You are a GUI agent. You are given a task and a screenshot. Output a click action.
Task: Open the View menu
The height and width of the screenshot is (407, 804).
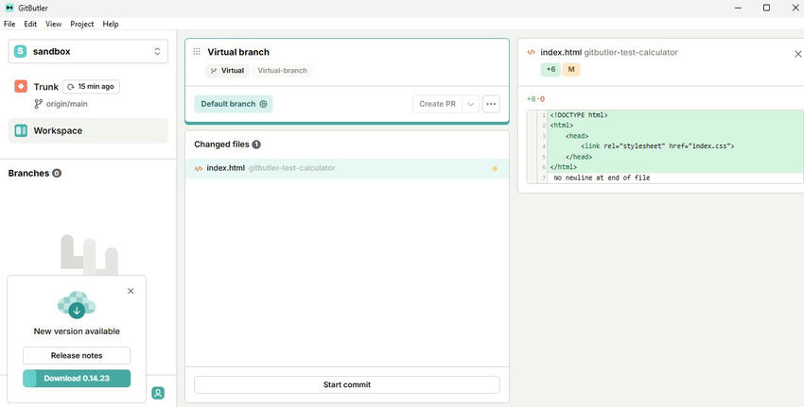point(53,24)
